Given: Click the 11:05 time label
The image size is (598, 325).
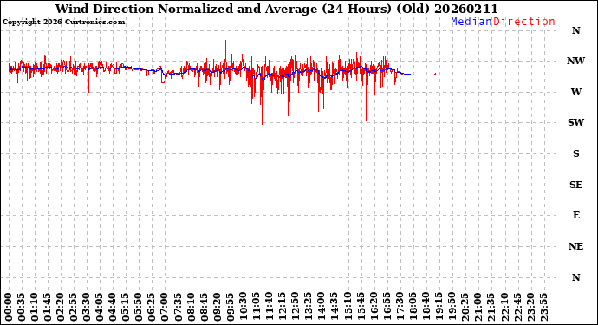Looking at the screenshot, I should click(x=256, y=308).
